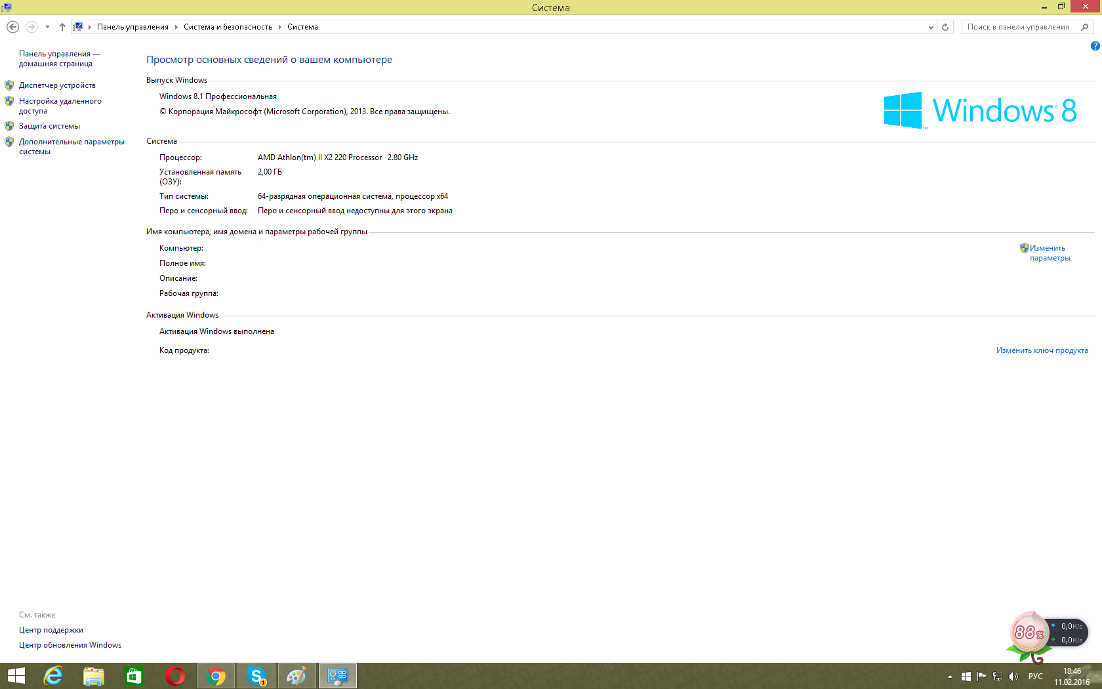Click the 'Компьютер:' label

tap(181, 248)
